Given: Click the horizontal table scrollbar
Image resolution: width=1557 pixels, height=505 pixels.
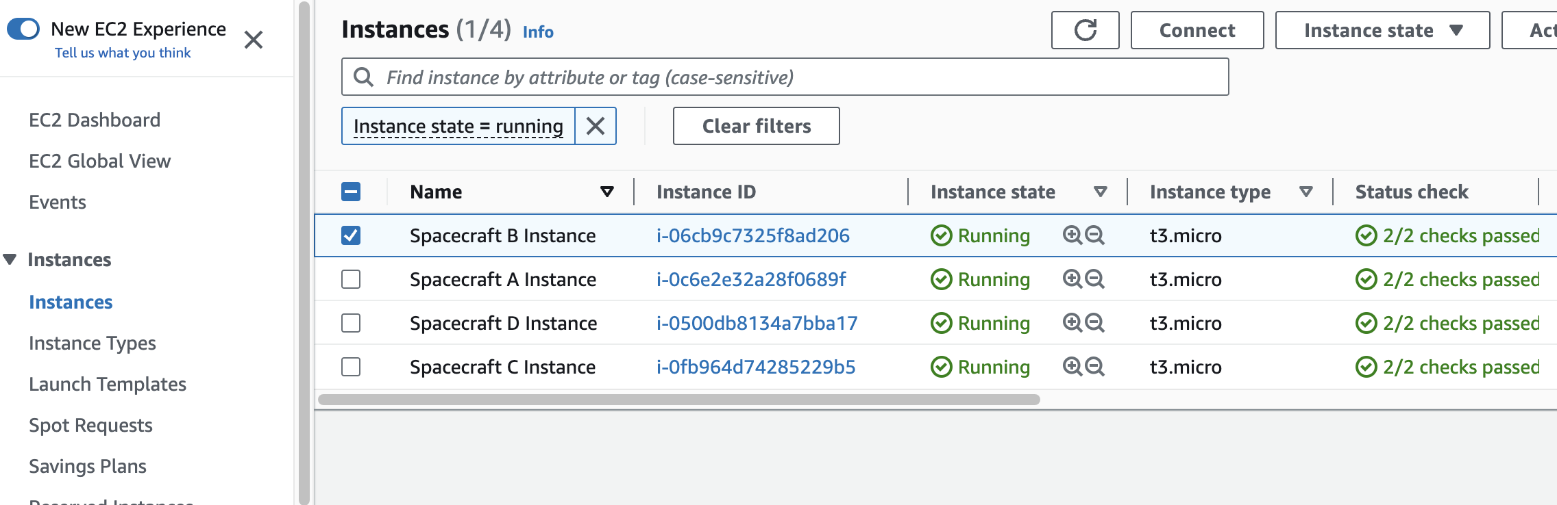Looking at the screenshot, I should point(678,400).
